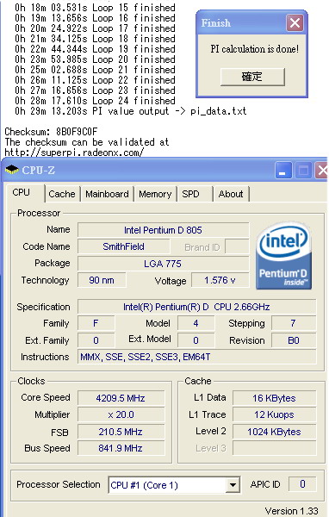
Task: Minimize the CPU-Z window
Action: coord(282,170)
